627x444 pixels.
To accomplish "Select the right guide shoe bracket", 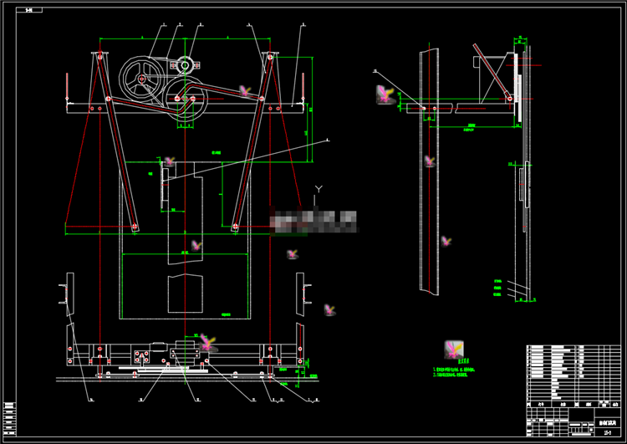I will [303, 294].
